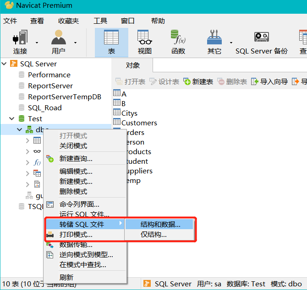307x290 pixels.
Task: Collapse the dbo schema node
Action: pos(19,129)
